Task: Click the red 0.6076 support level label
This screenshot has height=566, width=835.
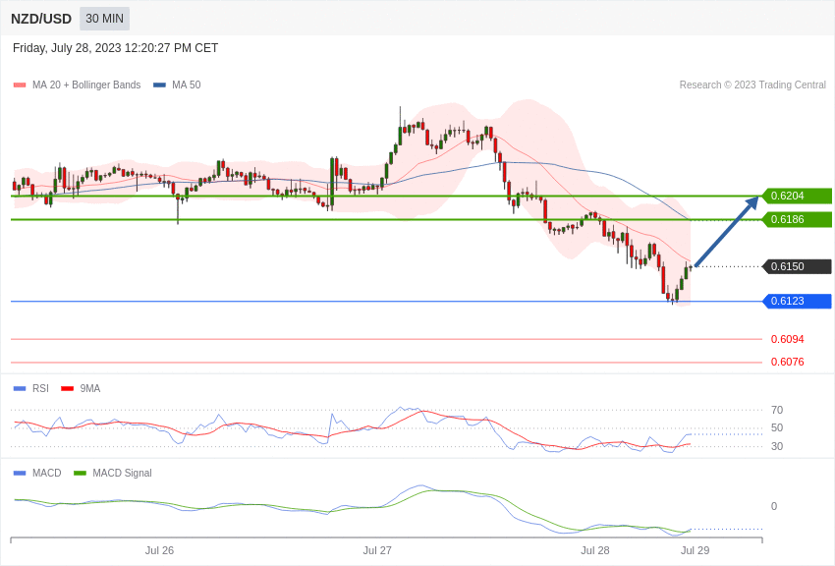Action: pos(787,362)
